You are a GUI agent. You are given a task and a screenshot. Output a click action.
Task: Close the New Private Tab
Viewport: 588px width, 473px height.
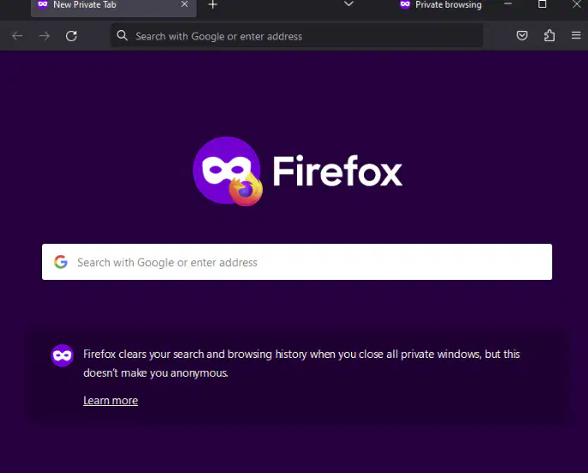pos(185,4)
